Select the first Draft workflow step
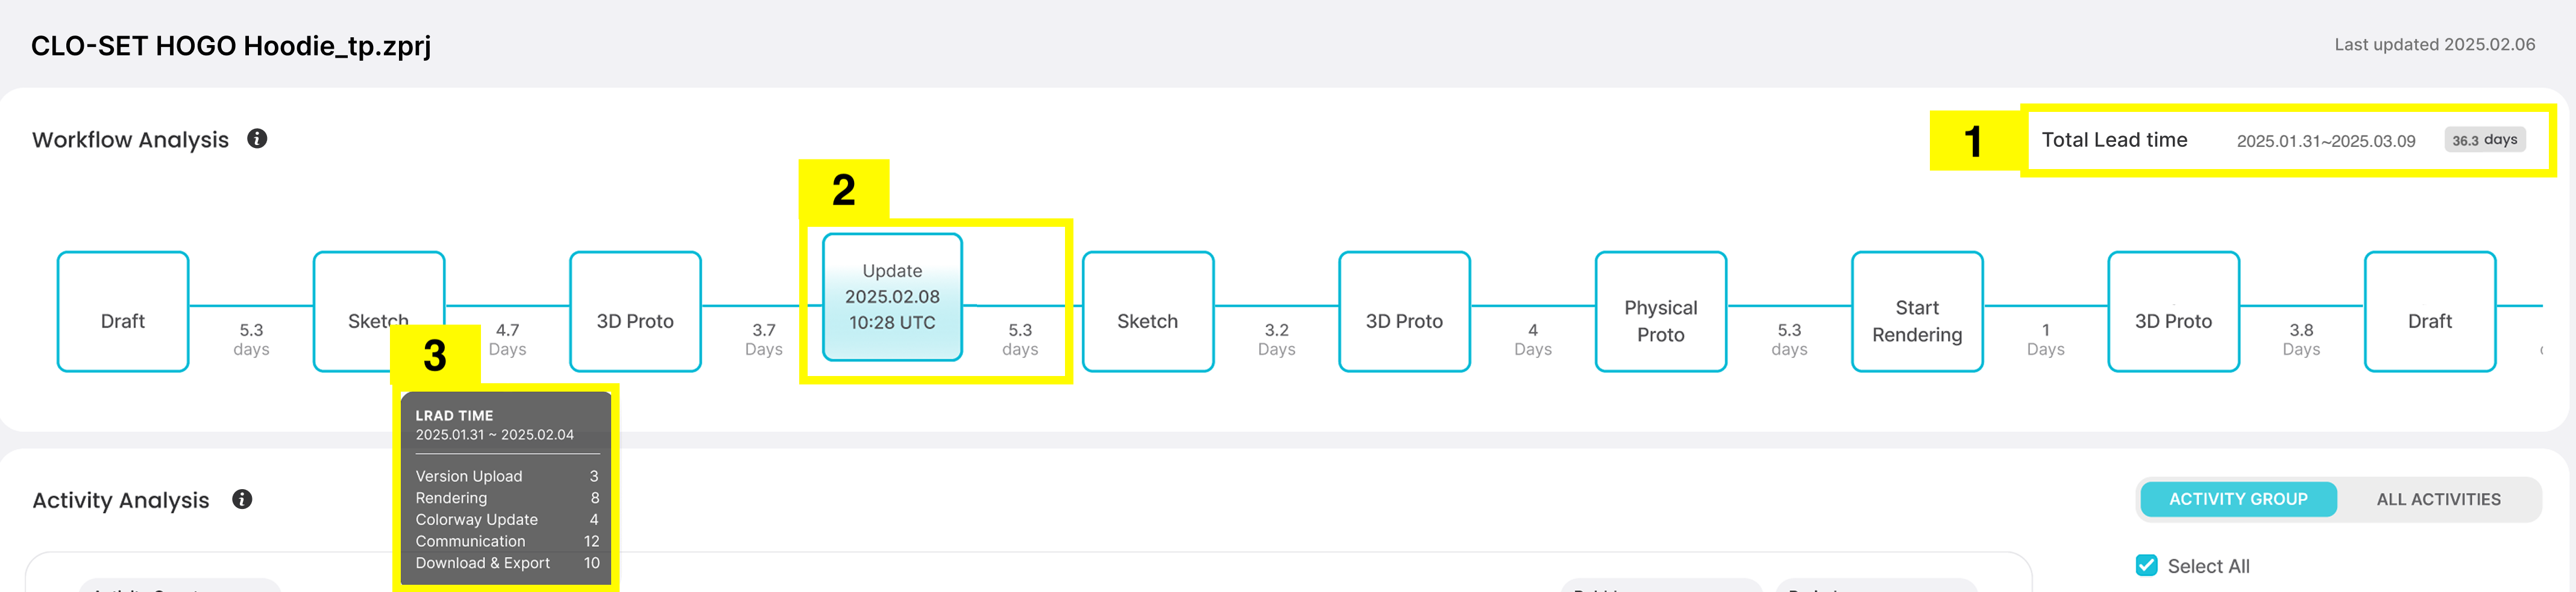 123,312
